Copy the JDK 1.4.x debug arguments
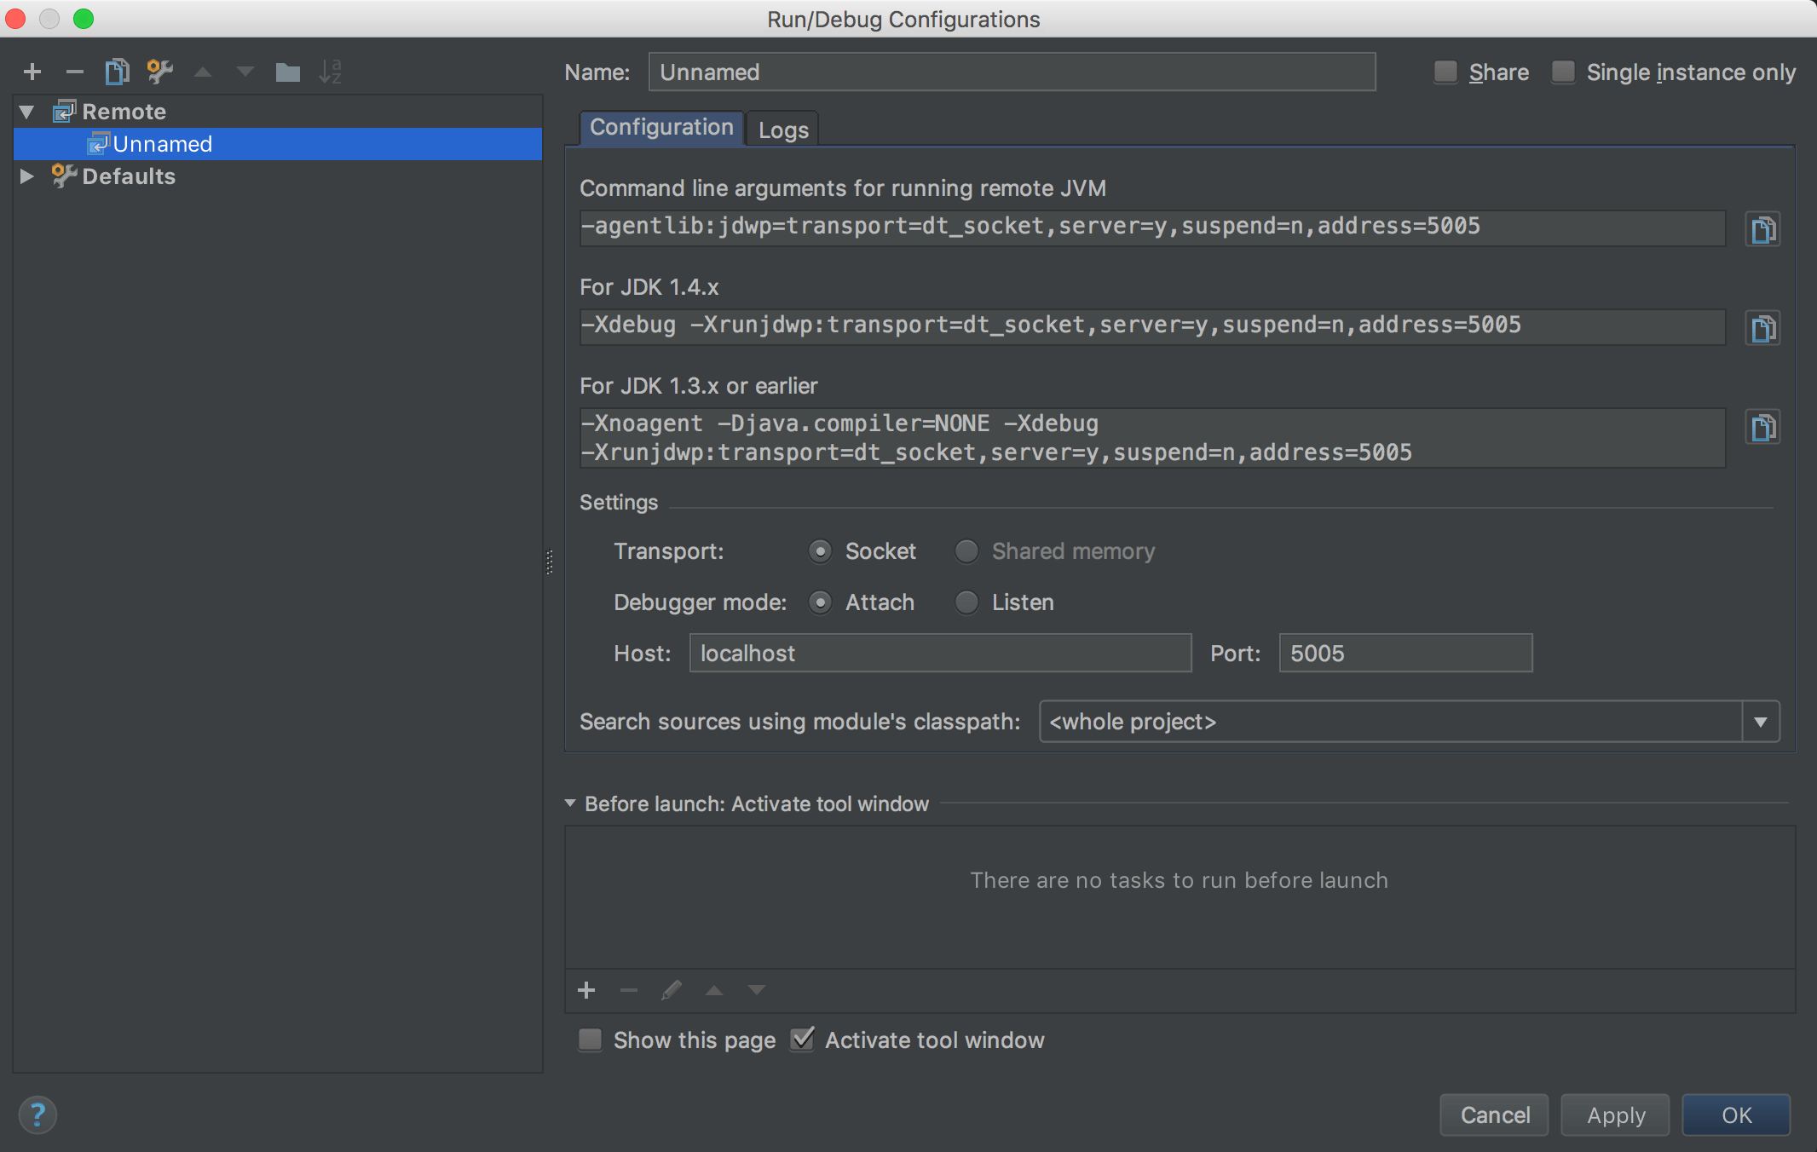The width and height of the screenshot is (1817, 1152). pyautogui.click(x=1762, y=327)
